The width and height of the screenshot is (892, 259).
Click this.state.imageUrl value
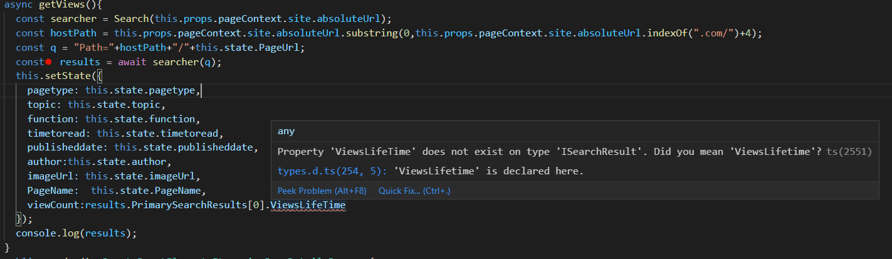[139, 176]
